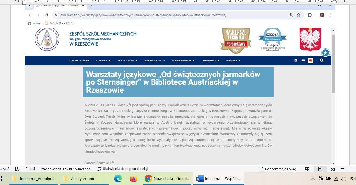Go to STRONA GŁÓWNA menu item
The height and width of the screenshot is (185, 356).
79,60
